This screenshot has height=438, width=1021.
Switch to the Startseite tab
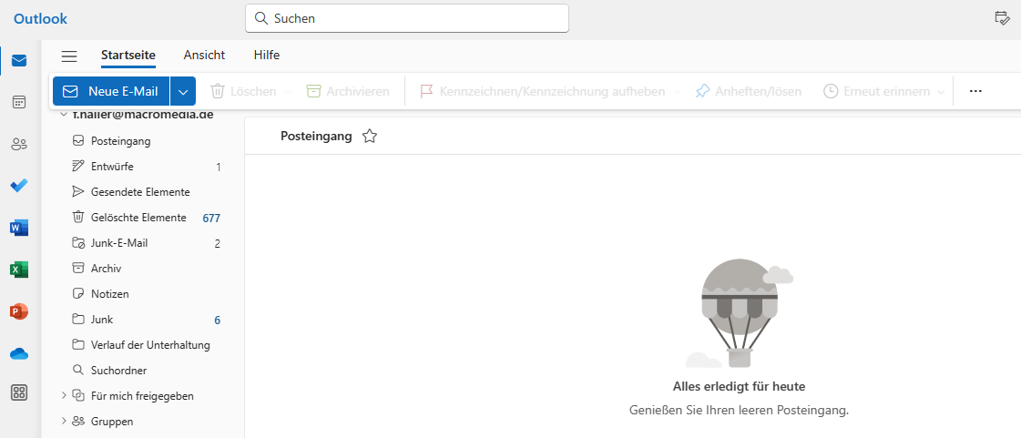pyautogui.click(x=128, y=56)
